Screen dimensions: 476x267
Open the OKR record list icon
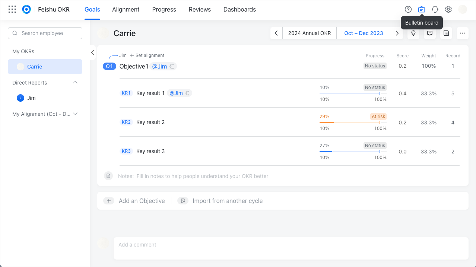[446, 33]
